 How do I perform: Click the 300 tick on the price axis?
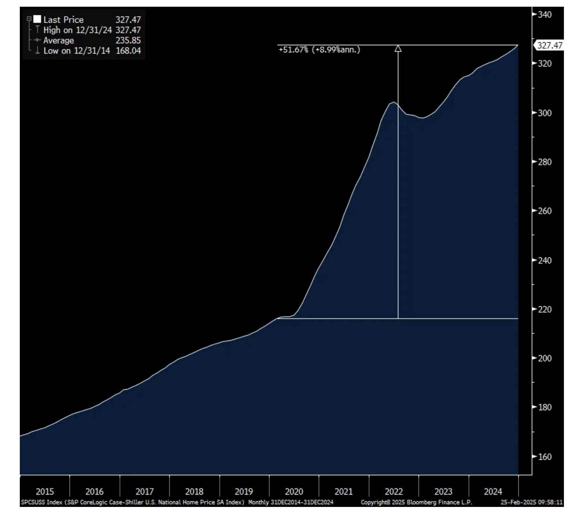[x=544, y=113]
